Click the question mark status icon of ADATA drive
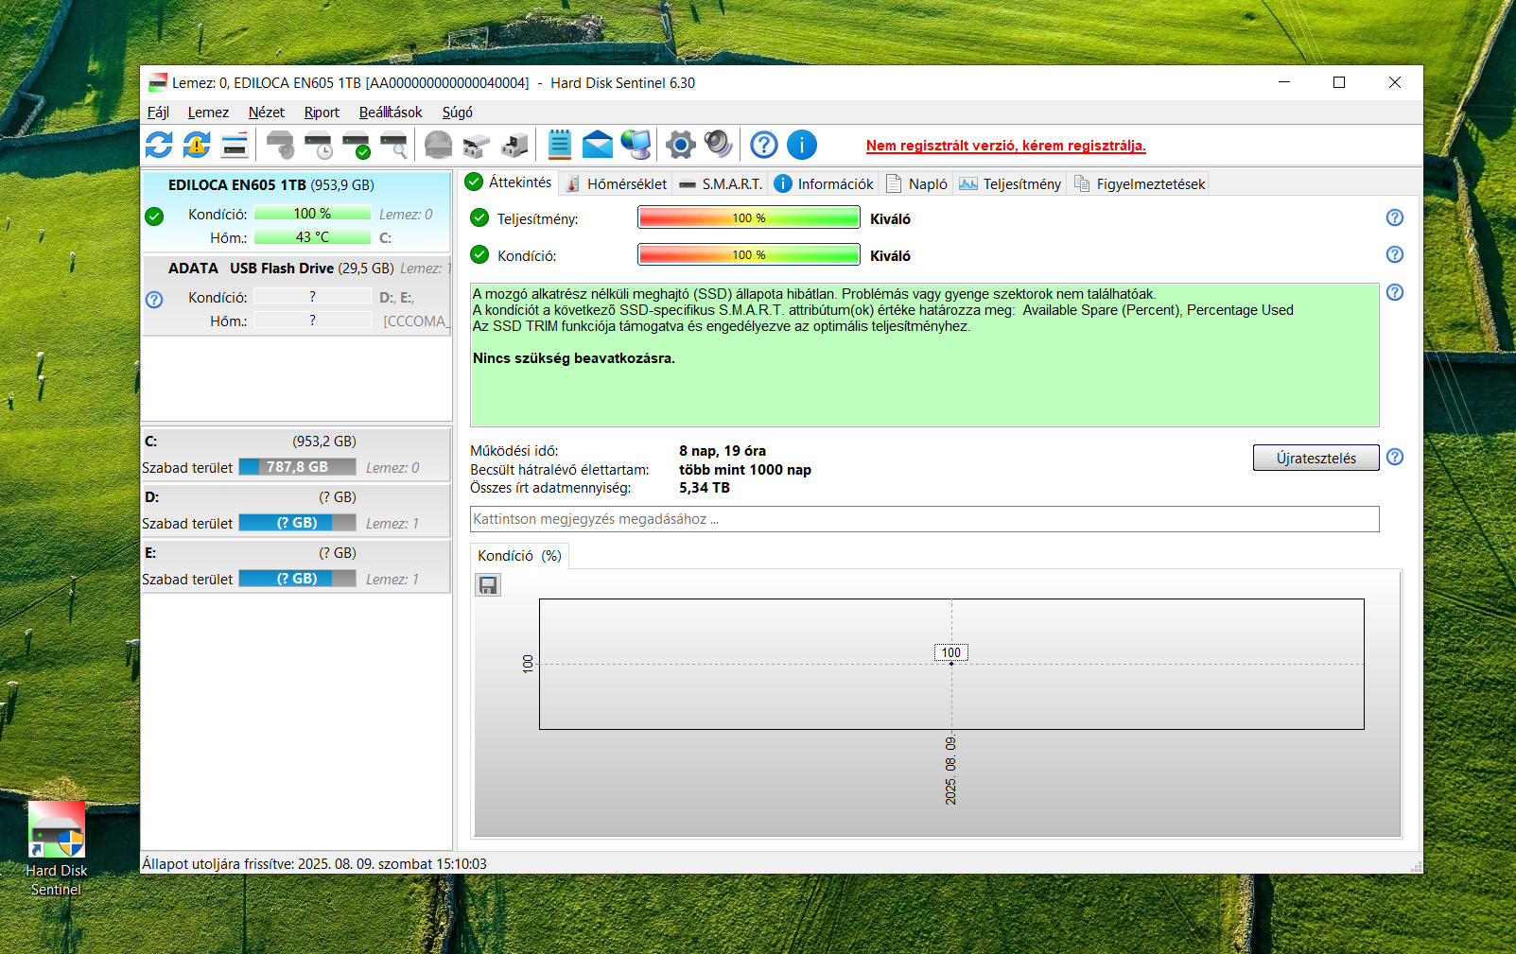The height and width of the screenshot is (954, 1516). [x=154, y=300]
